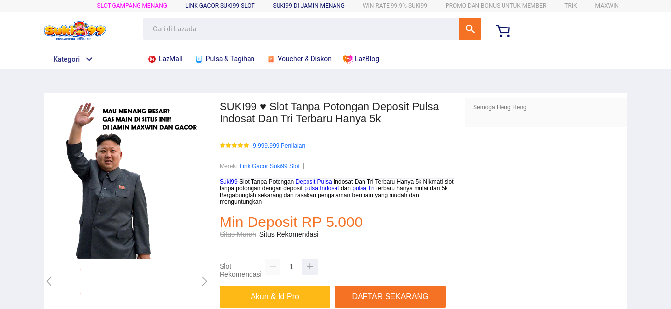Viewport: 671px width, 309px height.
Task: Open SLOT GAMPANG MENANG top menu item
Action: pos(132,6)
